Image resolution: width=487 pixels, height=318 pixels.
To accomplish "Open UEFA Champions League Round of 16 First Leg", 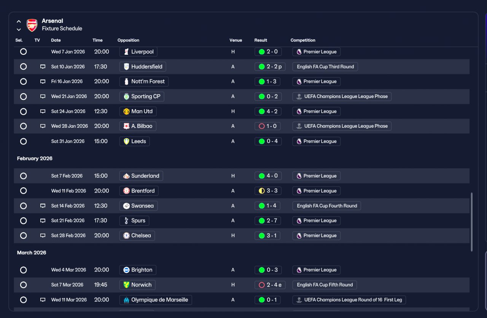I will (x=349, y=300).
